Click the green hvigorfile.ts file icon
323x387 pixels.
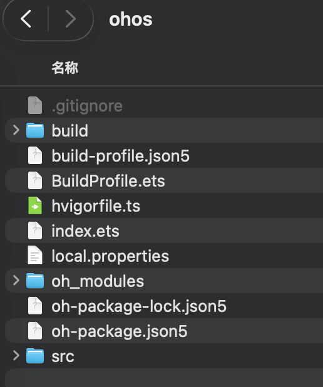[35, 205]
